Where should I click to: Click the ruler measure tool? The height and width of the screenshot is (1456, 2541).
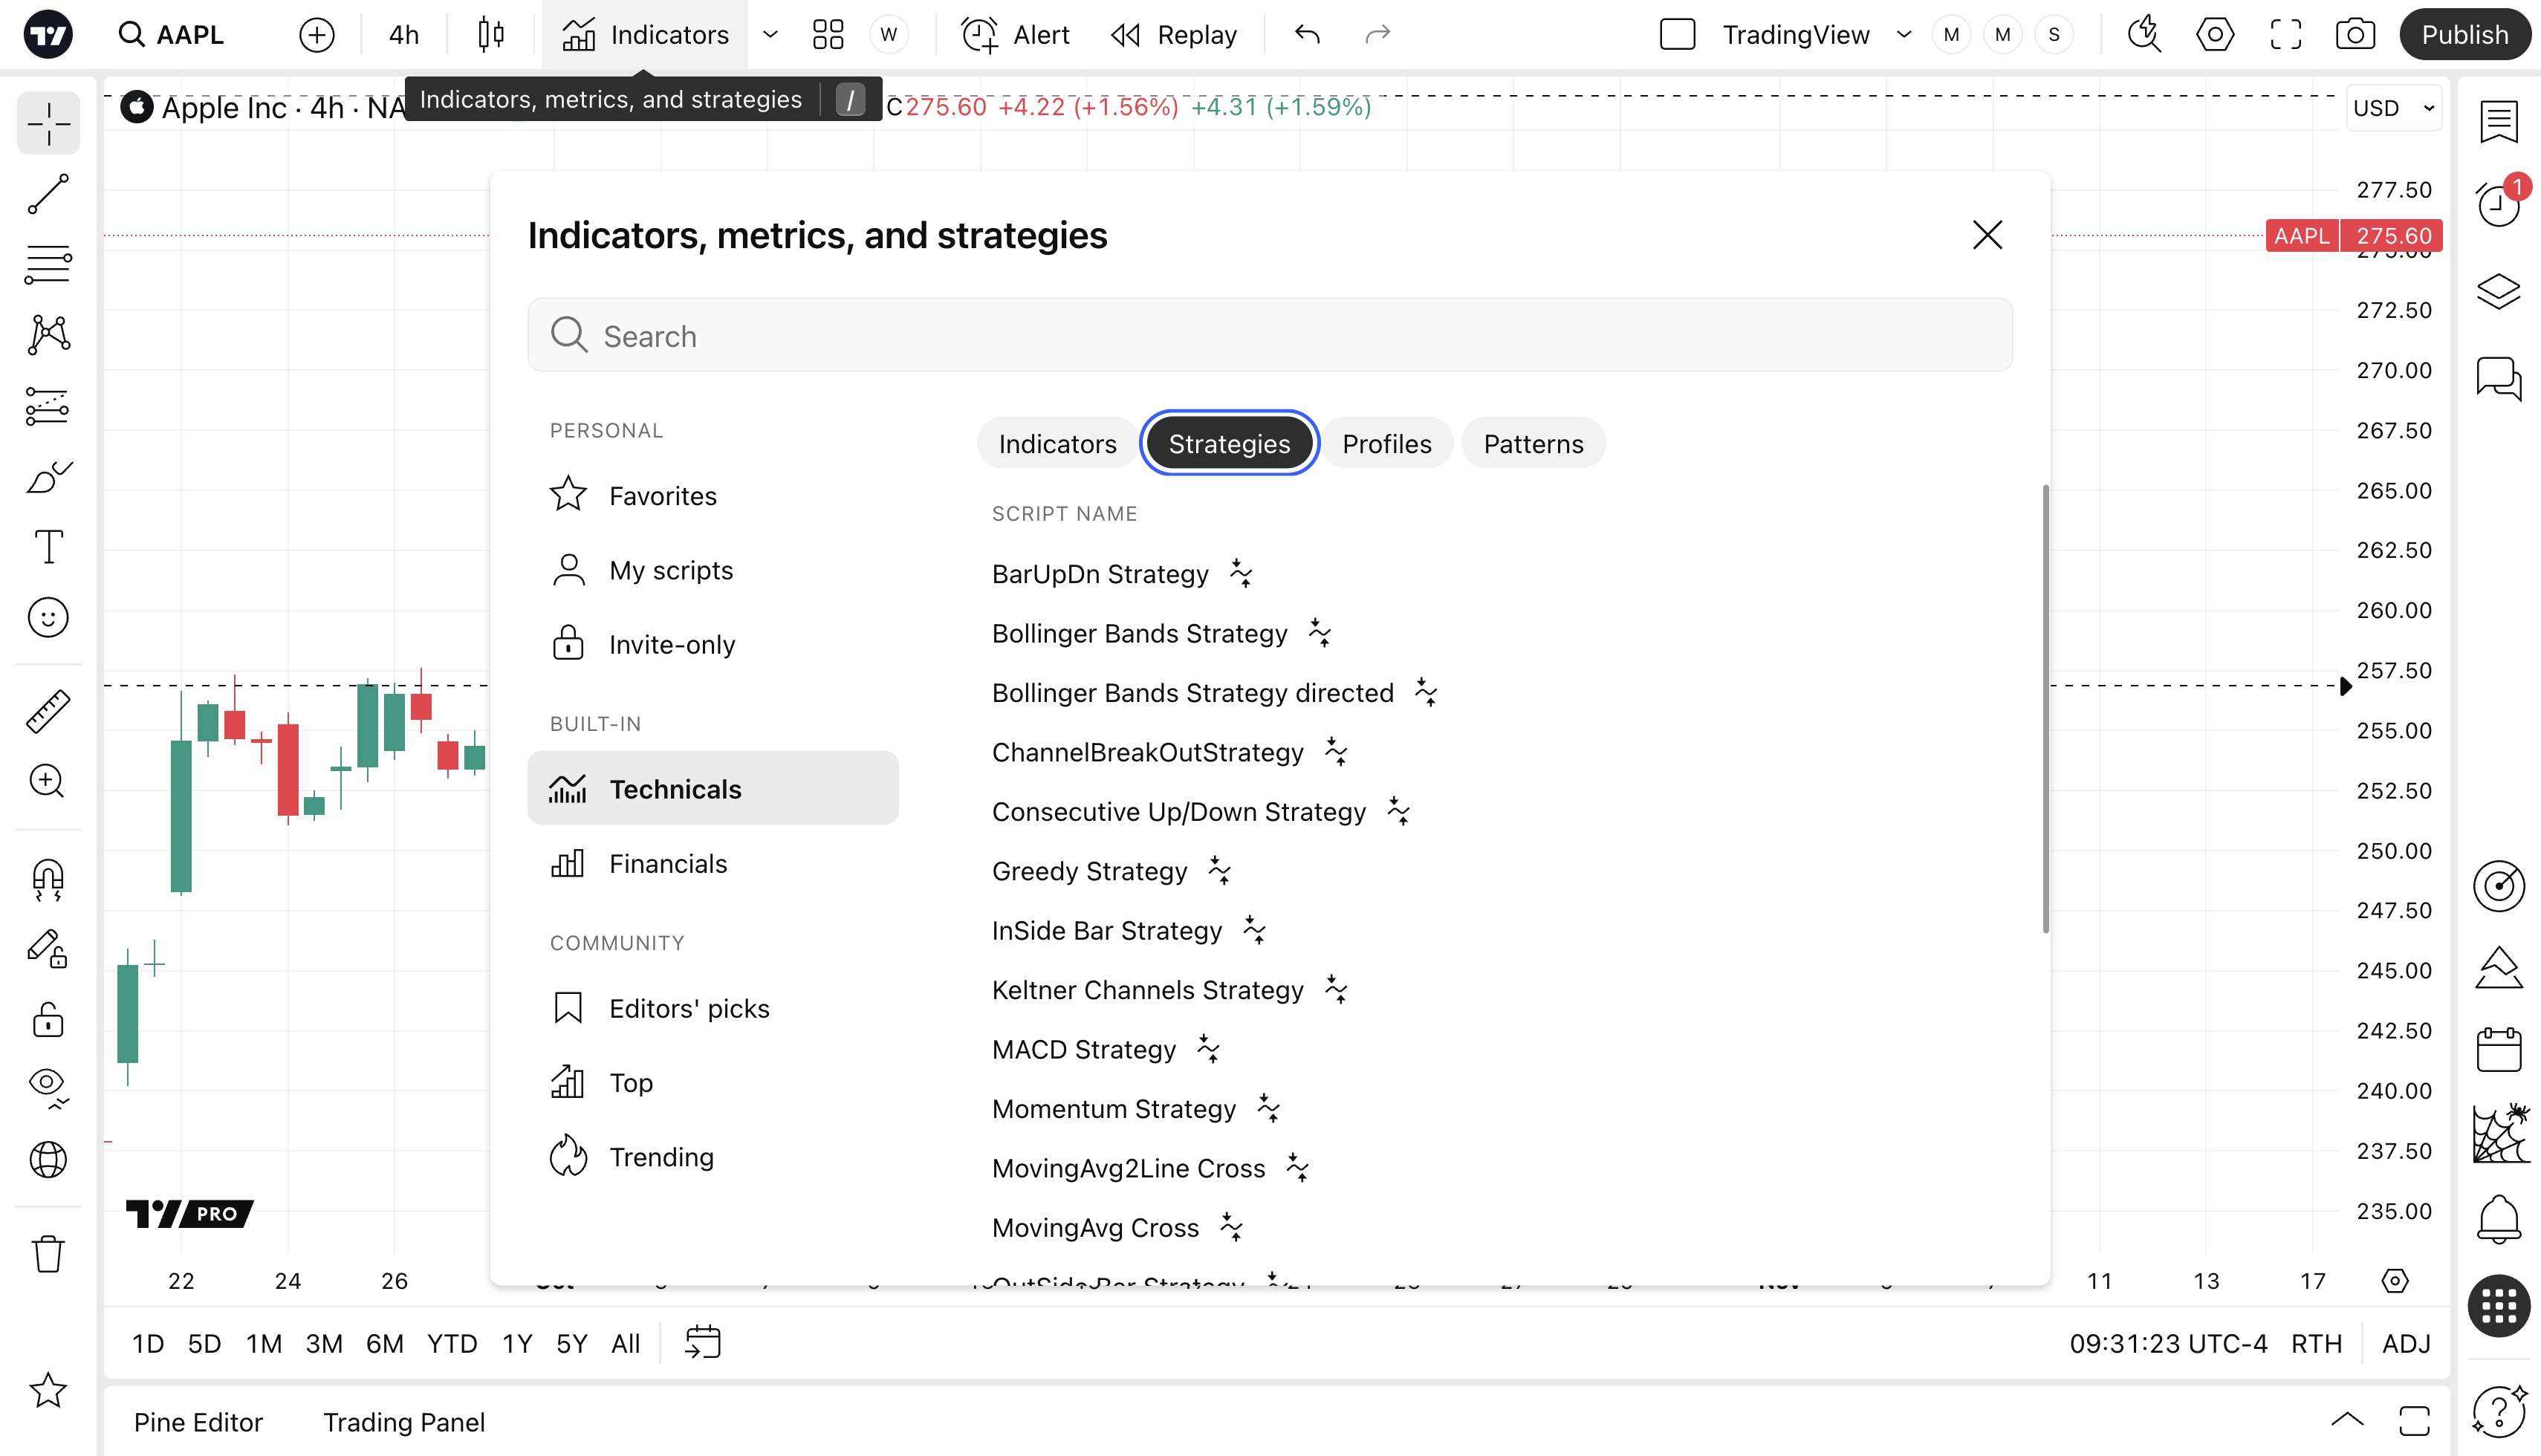[x=48, y=711]
